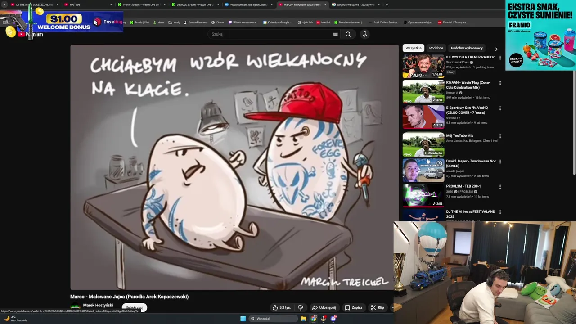Open options menu for PRO8L3M TEB 200-1
Viewport: 576px width, 324px height.
(x=500, y=187)
